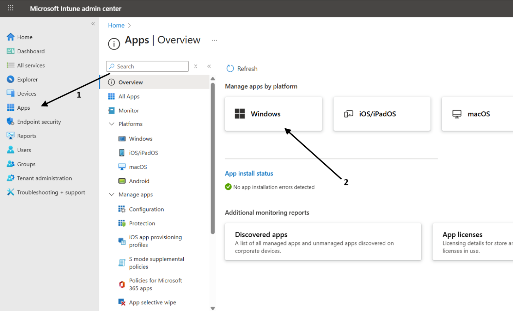Open the App licenses report card

[x=473, y=242]
